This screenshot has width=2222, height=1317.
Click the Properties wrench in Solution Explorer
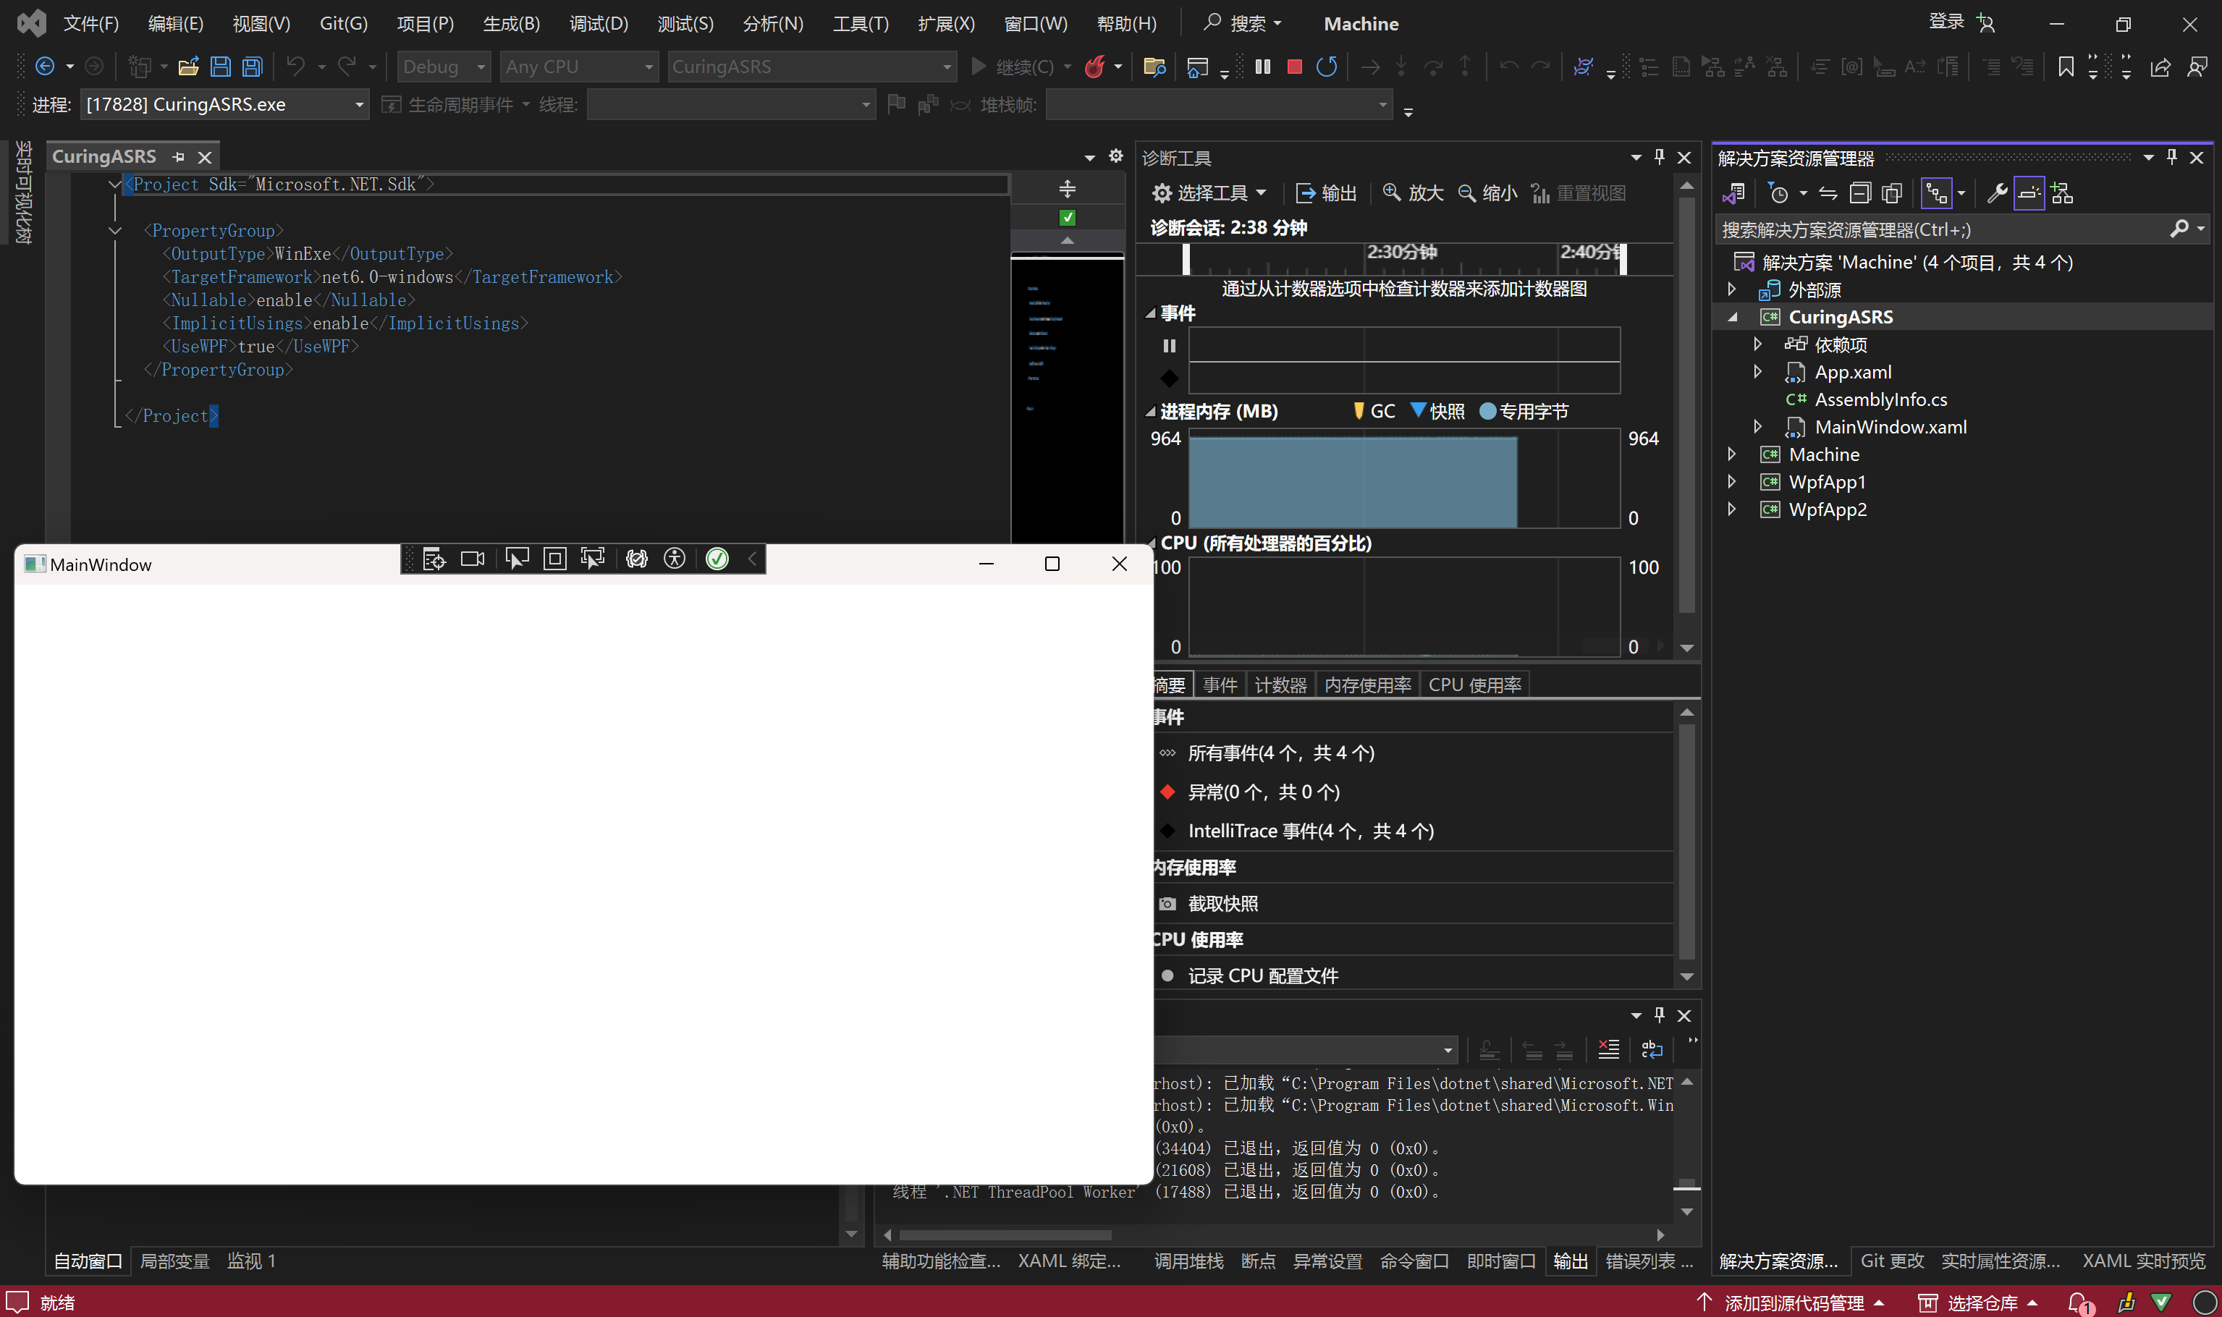point(1997,192)
